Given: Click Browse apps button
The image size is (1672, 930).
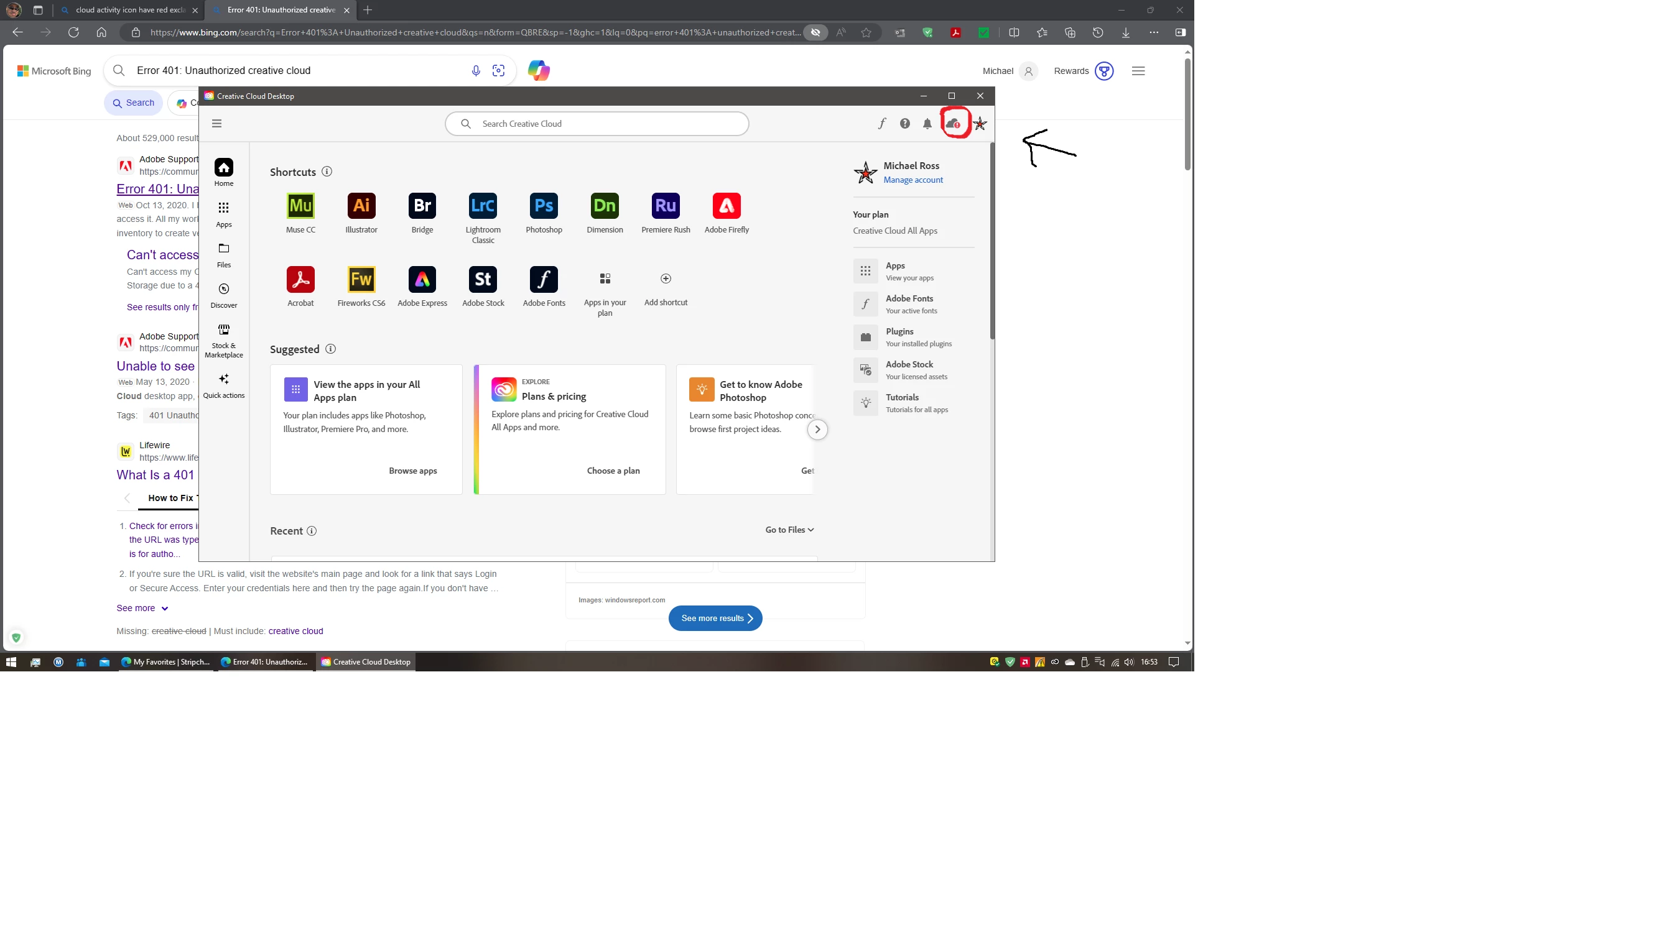Looking at the screenshot, I should point(412,471).
